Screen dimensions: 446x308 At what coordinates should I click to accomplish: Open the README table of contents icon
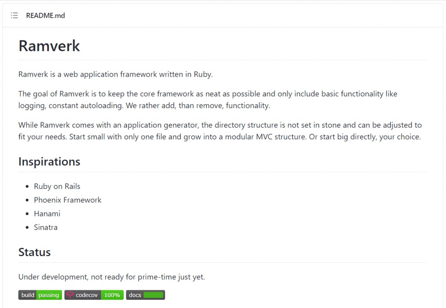(14, 16)
